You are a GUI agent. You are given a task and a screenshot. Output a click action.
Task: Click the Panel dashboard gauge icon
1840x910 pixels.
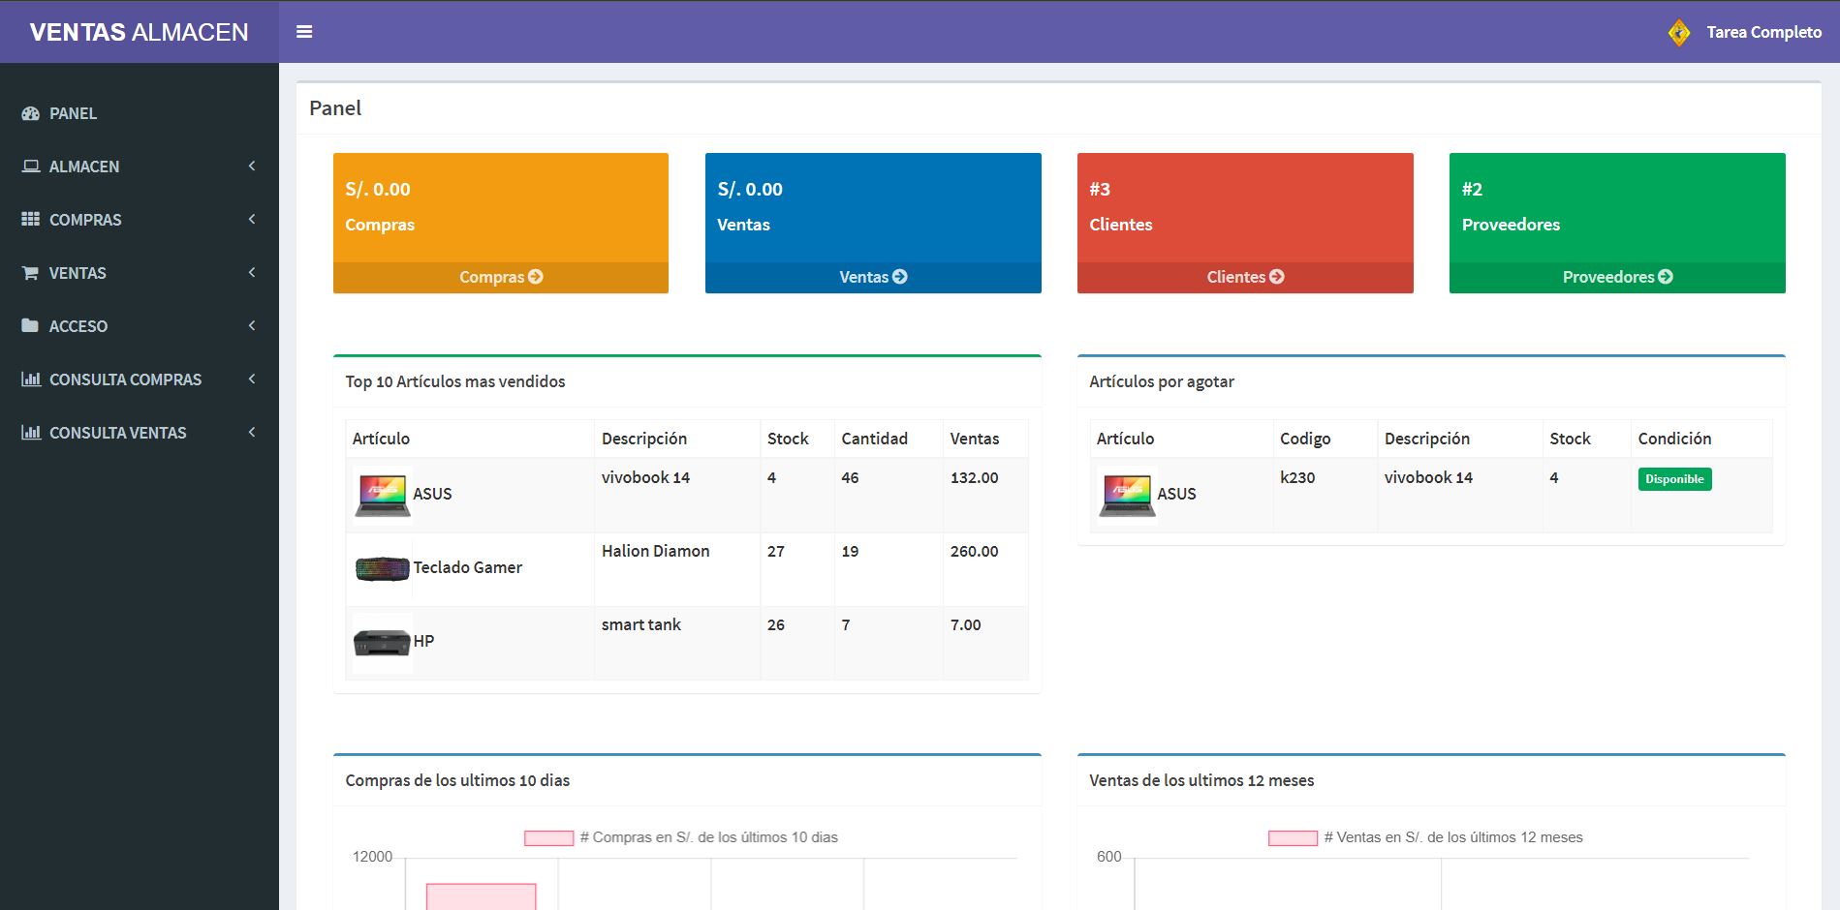30,113
